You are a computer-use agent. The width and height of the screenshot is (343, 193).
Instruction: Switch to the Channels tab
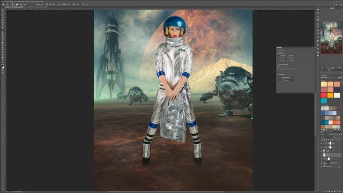click(x=326, y=132)
